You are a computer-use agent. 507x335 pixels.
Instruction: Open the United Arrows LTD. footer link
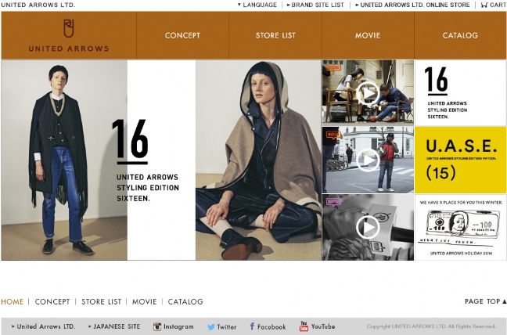click(x=43, y=326)
